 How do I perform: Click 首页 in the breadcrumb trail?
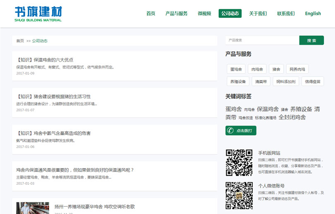pyautogui.click(x=20, y=41)
